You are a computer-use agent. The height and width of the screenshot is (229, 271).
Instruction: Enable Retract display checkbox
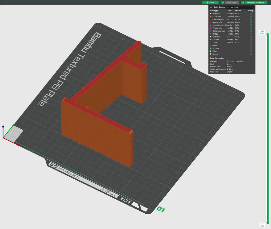(251, 45)
